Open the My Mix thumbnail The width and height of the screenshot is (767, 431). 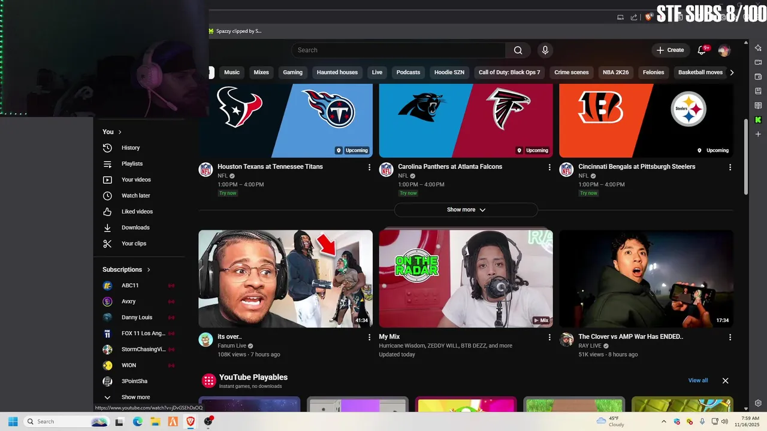466,279
